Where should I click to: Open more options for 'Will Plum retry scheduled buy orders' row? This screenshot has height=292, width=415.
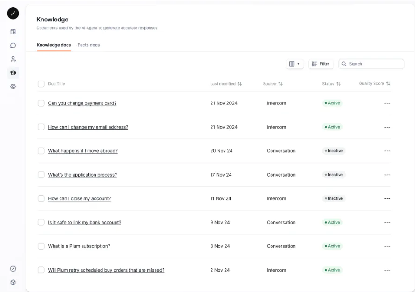pos(387,270)
